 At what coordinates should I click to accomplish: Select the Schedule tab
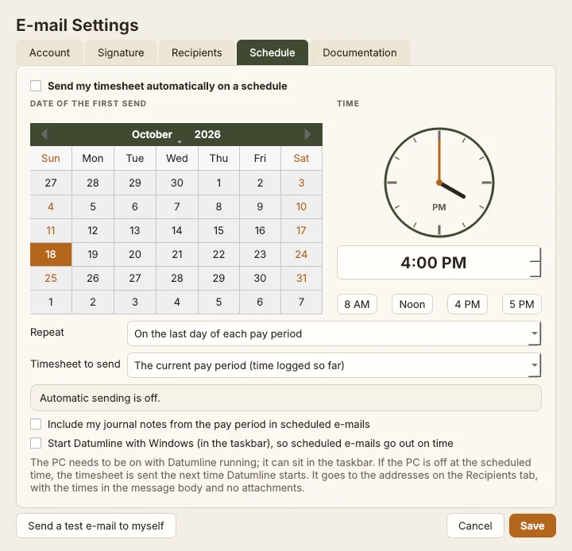pyautogui.click(x=272, y=52)
